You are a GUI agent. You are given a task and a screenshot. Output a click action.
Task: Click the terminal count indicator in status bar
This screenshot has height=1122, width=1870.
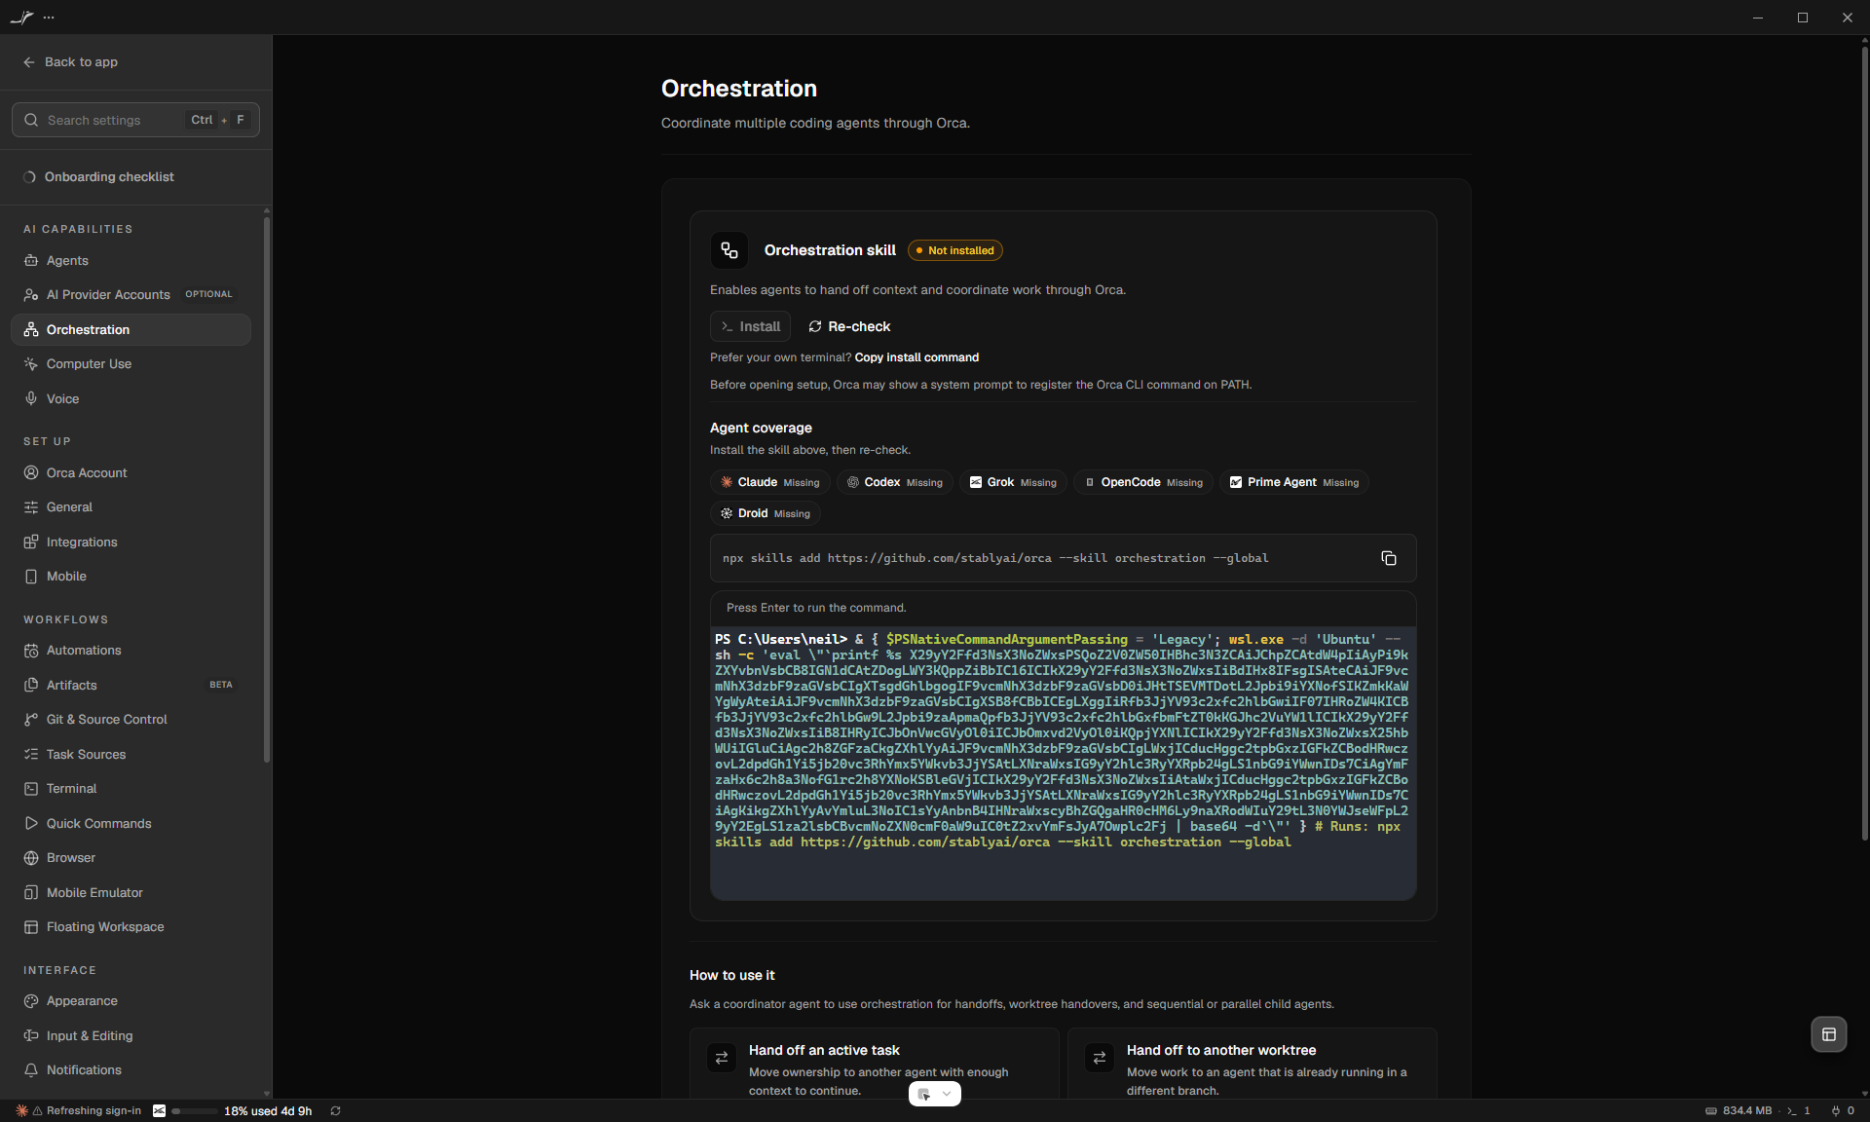tap(1799, 1111)
